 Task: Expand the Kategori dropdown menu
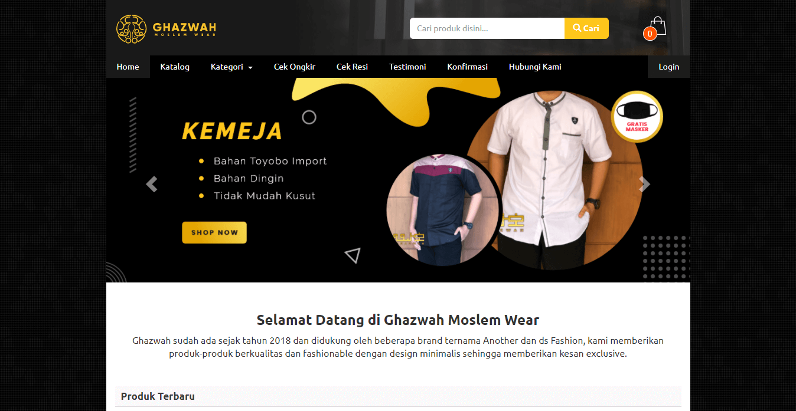click(231, 67)
